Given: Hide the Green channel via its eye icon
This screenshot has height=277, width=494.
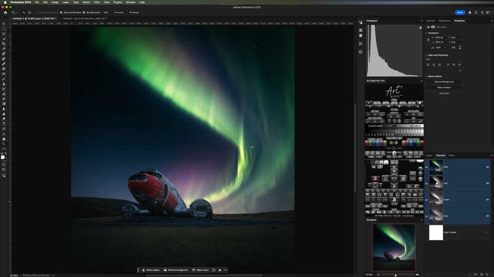Looking at the screenshot, I should click(x=426, y=199).
